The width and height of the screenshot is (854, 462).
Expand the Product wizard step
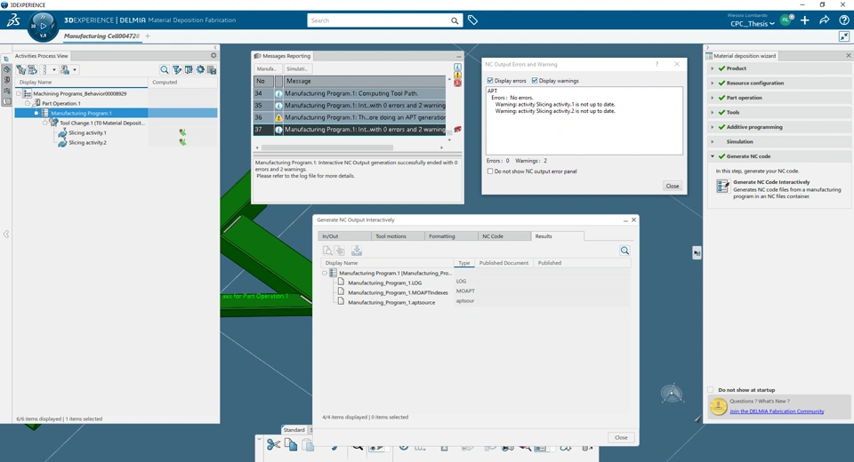coord(713,68)
